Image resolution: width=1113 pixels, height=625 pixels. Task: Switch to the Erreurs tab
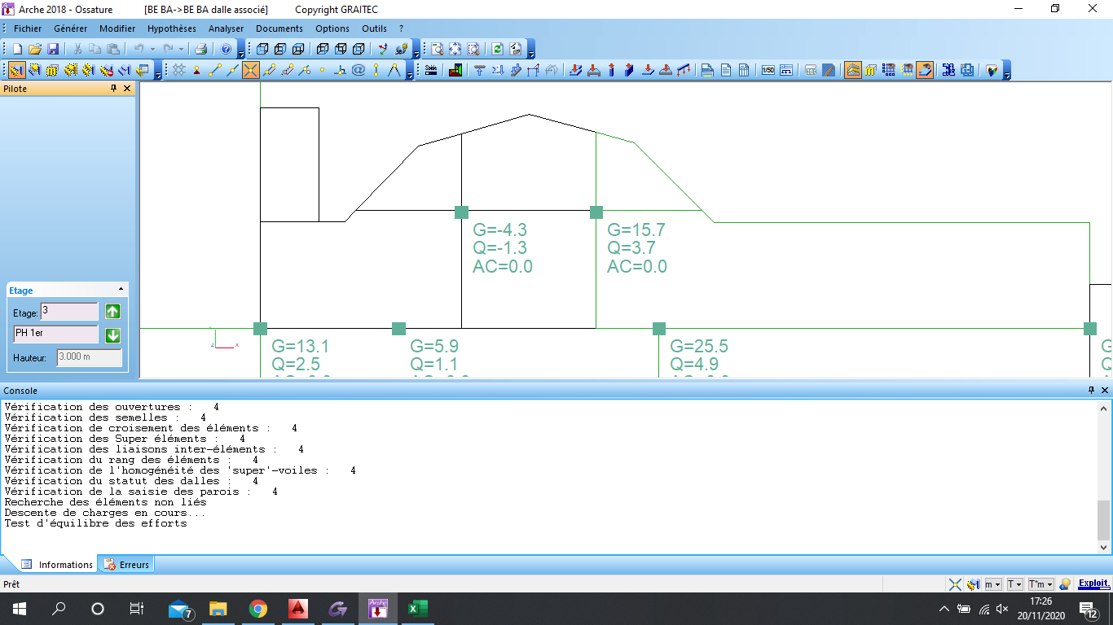coord(127,564)
